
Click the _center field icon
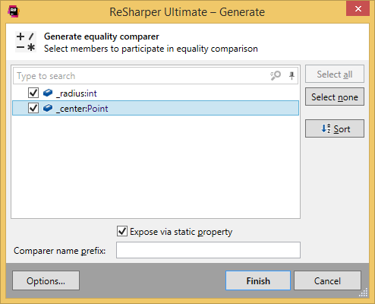[48, 109]
